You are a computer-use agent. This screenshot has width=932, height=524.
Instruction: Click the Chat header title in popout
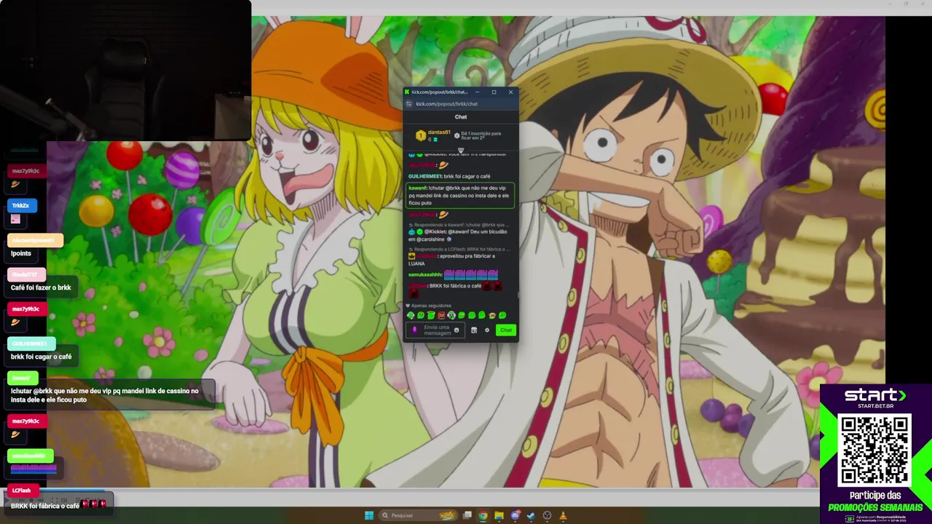point(461,117)
